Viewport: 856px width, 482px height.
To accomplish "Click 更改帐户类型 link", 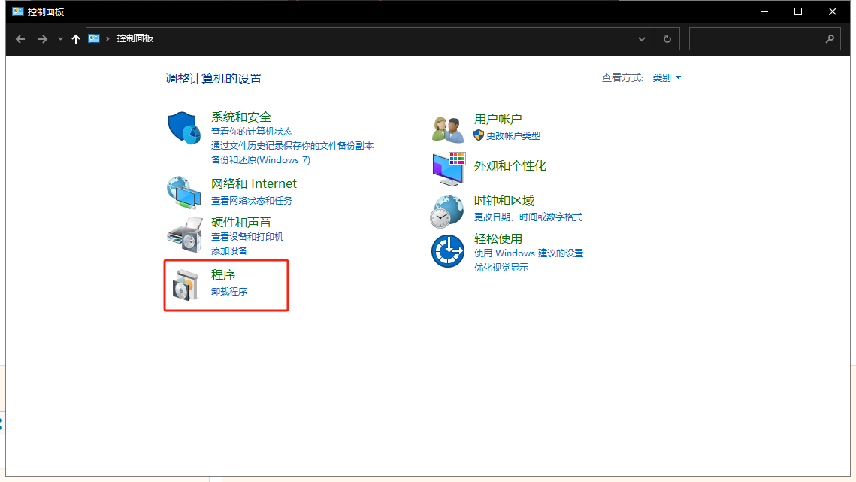I will tap(513, 135).
